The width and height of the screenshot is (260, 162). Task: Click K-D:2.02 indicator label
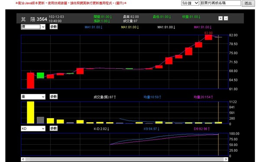[101, 129]
